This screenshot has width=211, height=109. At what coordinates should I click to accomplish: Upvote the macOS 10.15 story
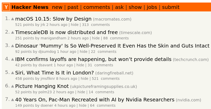12,19
